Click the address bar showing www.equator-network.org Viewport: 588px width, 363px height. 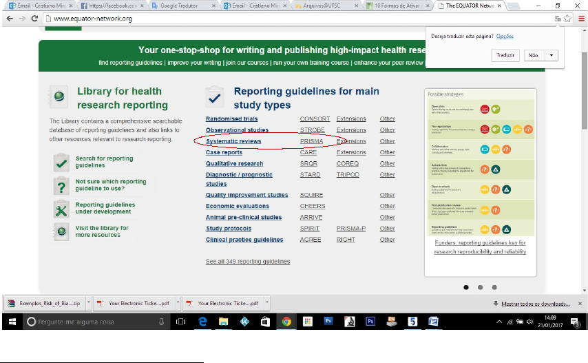pos(275,19)
